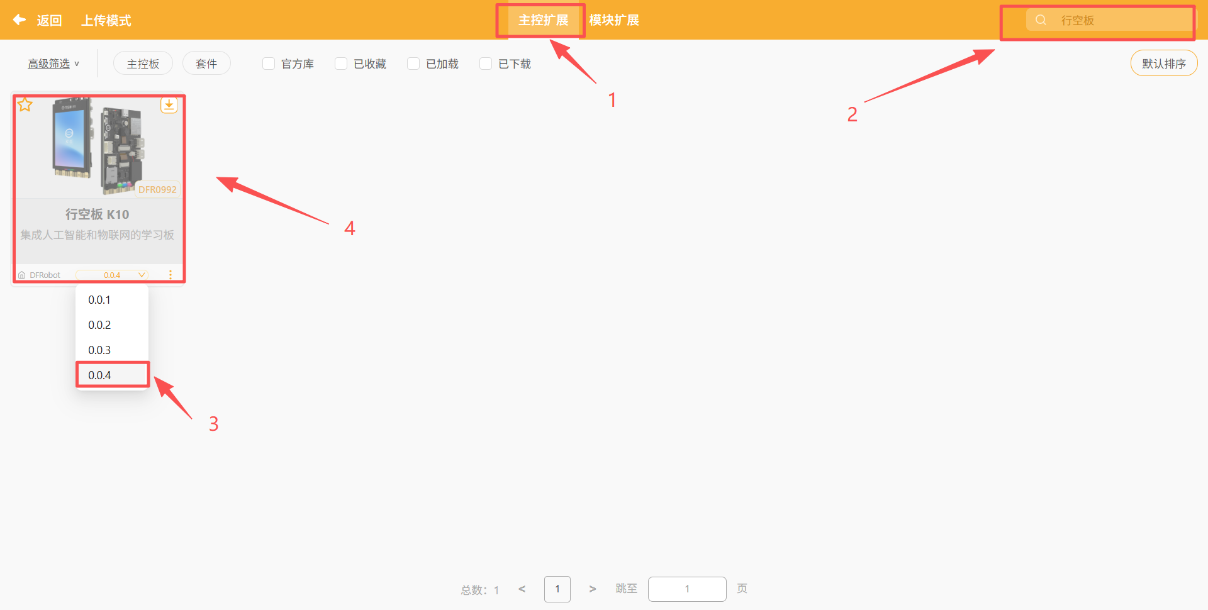The height and width of the screenshot is (610, 1208).
Task: Click the download icon on the K10 card
Action: click(169, 105)
